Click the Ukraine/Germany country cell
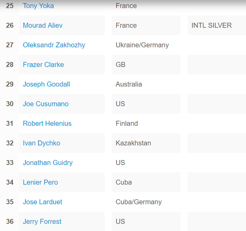 coord(142,45)
